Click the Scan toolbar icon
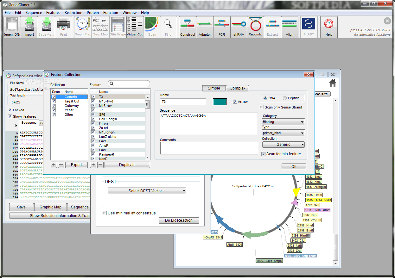The image size is (395, 278). pos(152,27)
